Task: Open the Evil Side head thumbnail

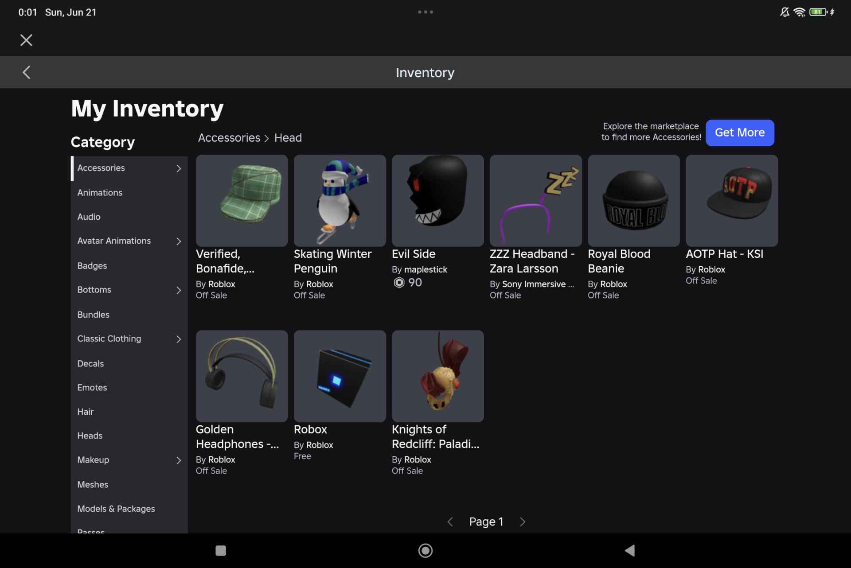Action: point(438,201)
